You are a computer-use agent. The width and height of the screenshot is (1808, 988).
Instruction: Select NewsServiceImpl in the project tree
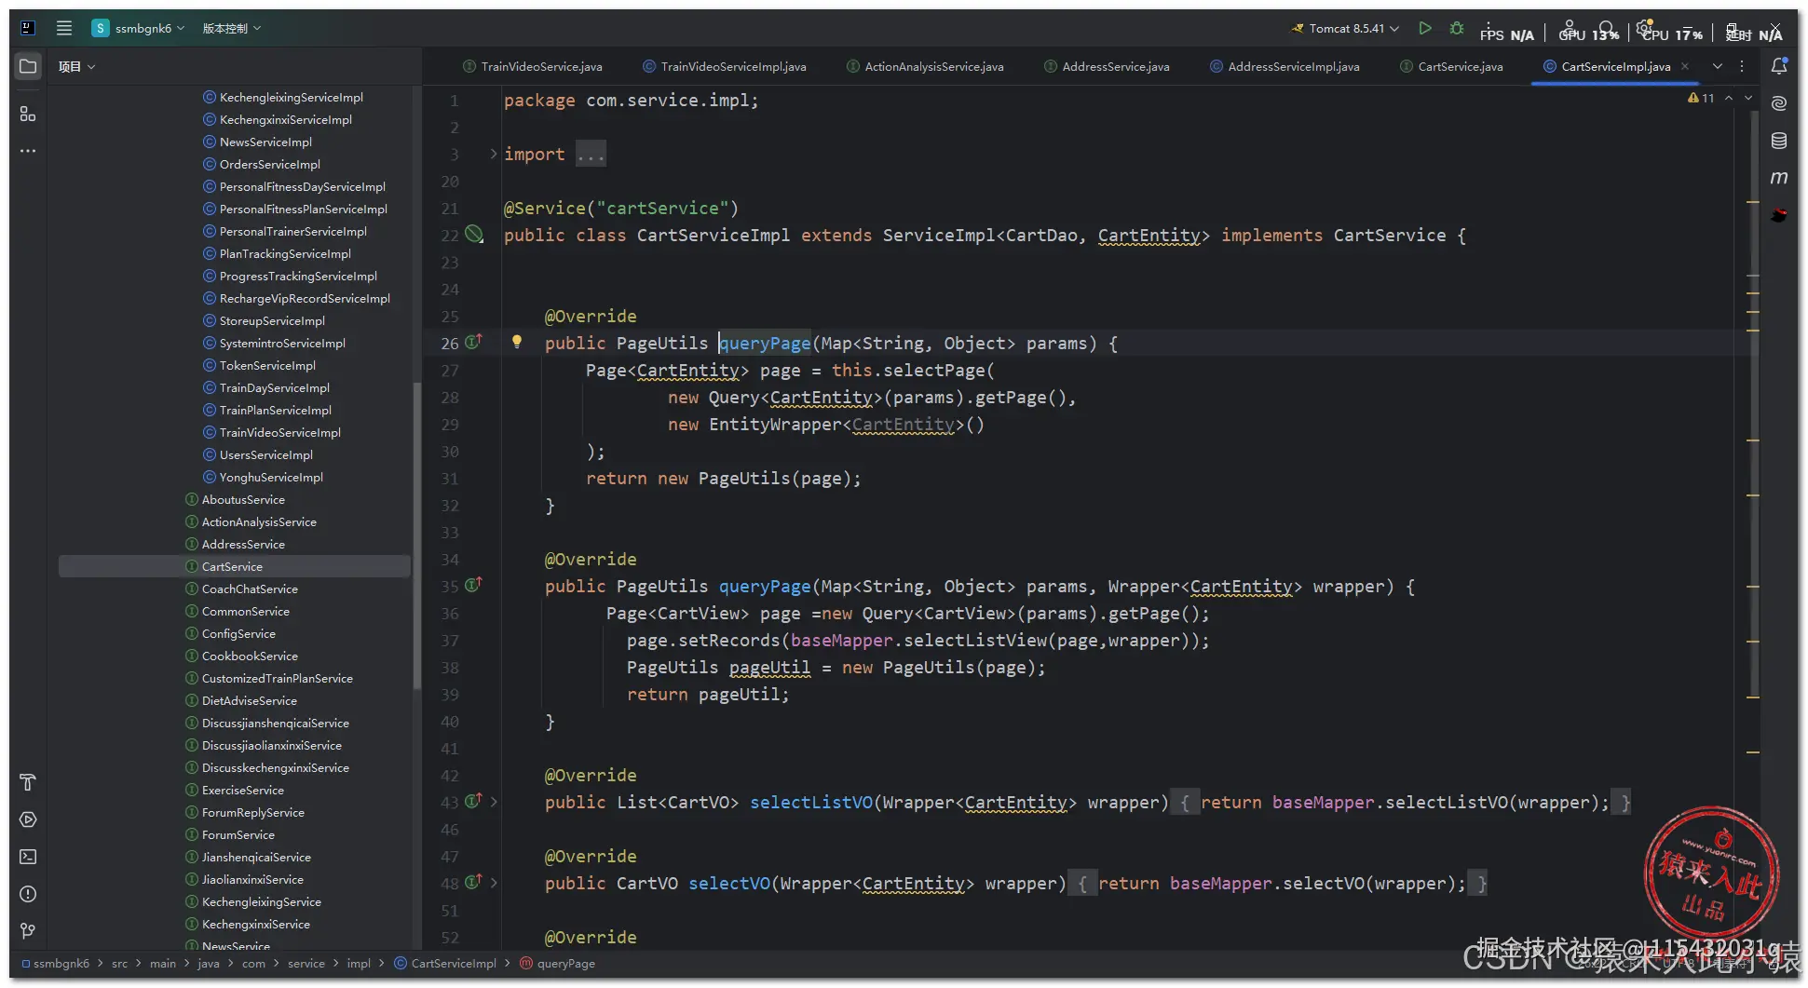point(265,142)
